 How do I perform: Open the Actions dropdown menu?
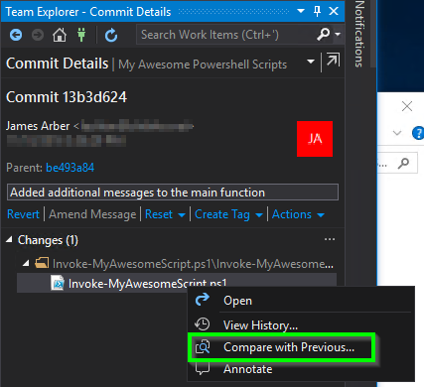[298, 214]
